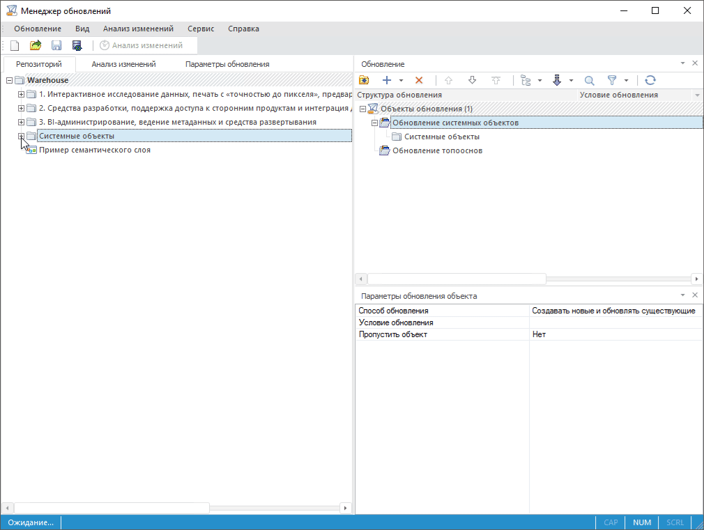Select Пример семантического слоя in repository
This screenshot has height=530, width=704.
click(x=94, y=150)
